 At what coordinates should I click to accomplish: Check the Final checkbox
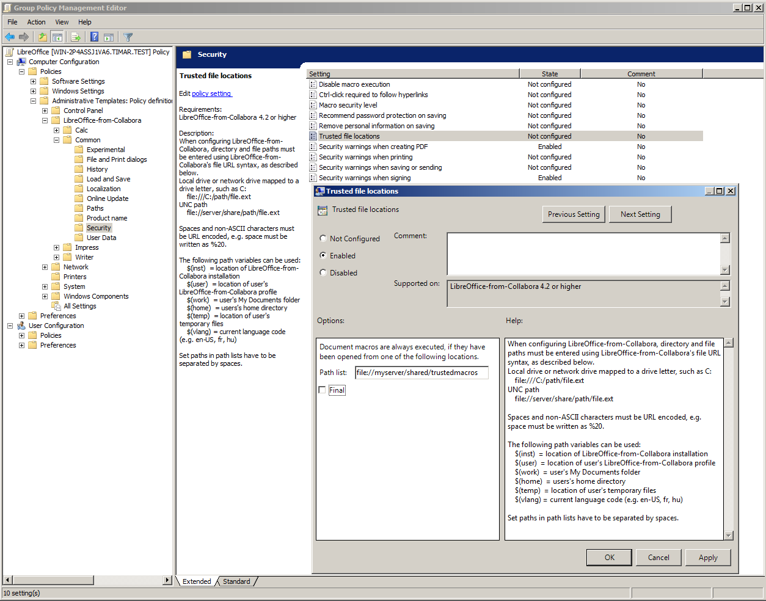point(322,390)
